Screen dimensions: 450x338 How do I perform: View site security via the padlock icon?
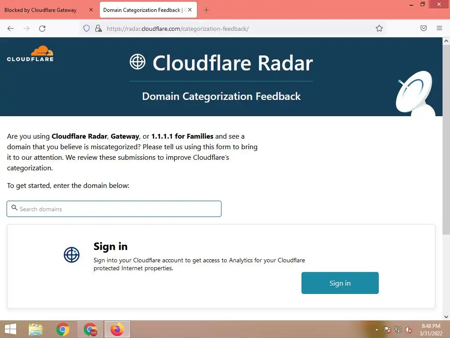tap(98, 28)
